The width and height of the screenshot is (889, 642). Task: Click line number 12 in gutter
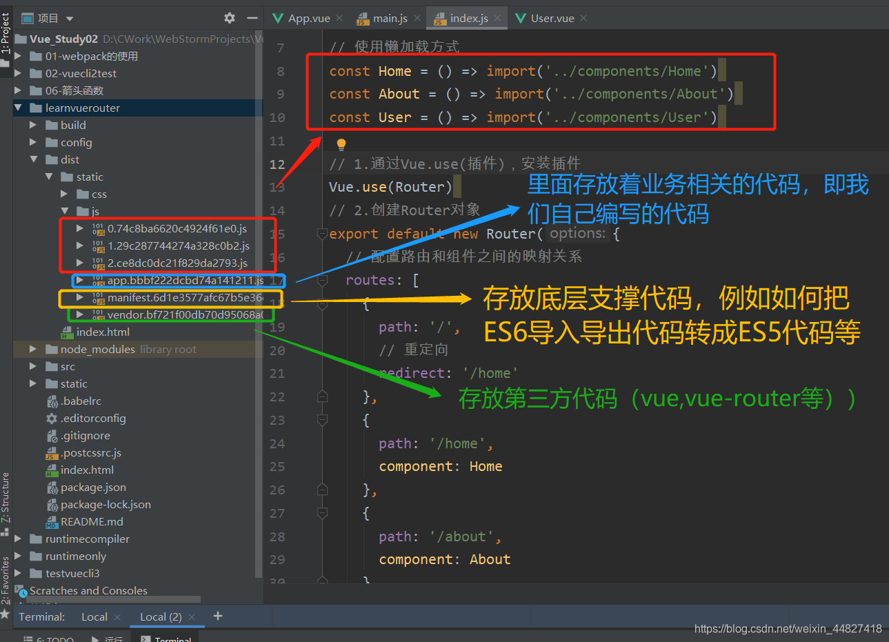point(277,164)
